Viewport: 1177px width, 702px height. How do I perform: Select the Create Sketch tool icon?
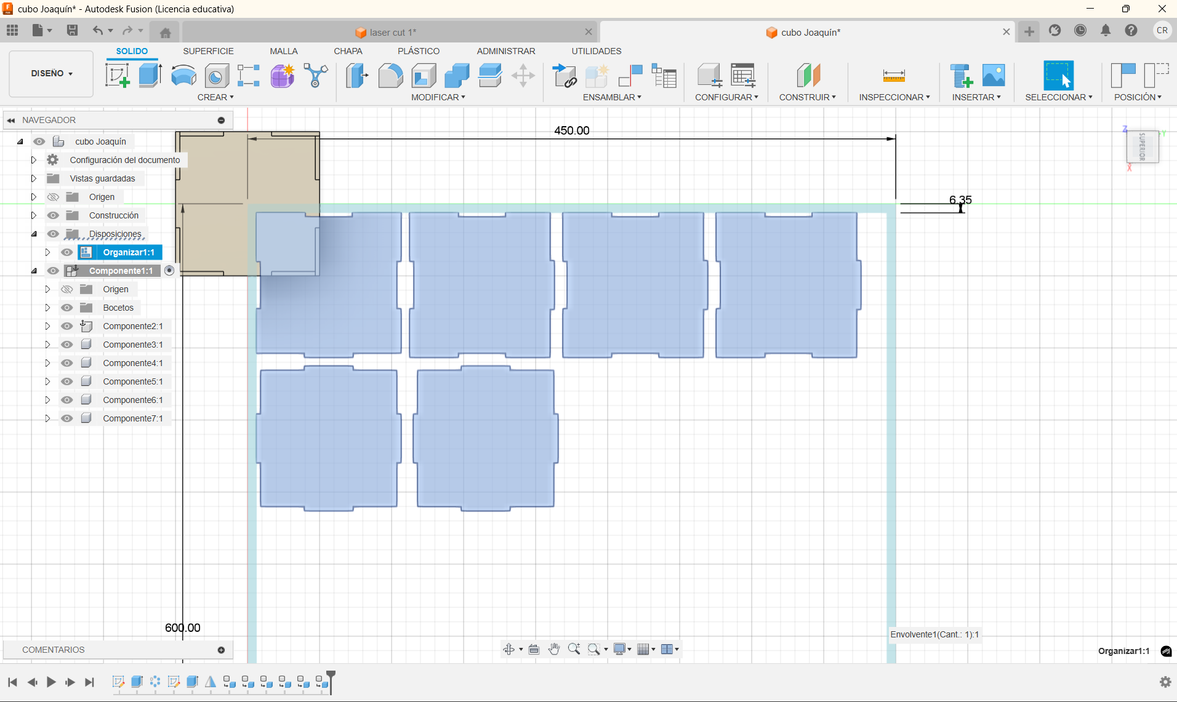click(x=117, y=76)
